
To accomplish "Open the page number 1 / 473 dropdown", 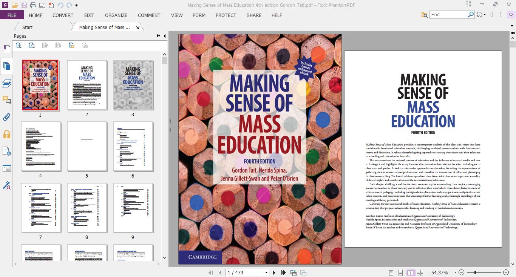I will click(266, 272).
